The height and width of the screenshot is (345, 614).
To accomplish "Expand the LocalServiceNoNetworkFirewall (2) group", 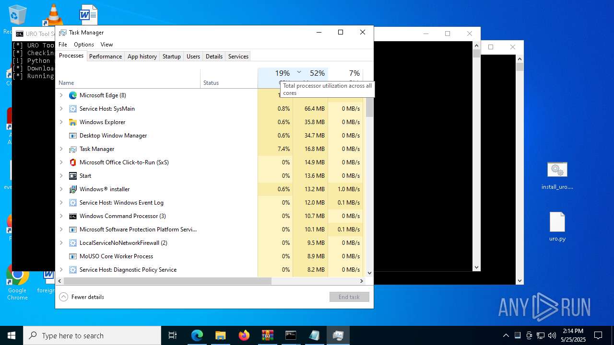I will (x=61, y=243).
